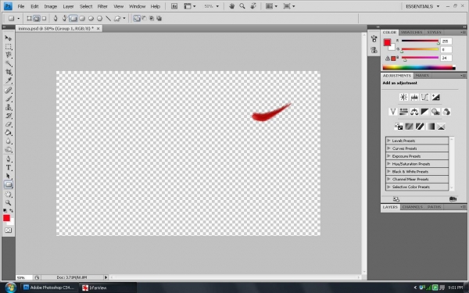Add a Black & White adjustment
Image resolution: width=469 pixels, height=293 pixels.
424,112
